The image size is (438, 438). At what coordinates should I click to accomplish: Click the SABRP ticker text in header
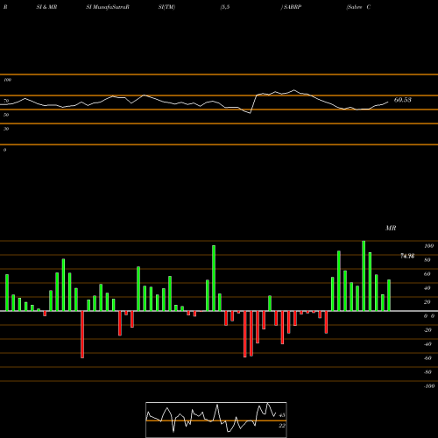(x=292, y=7)
